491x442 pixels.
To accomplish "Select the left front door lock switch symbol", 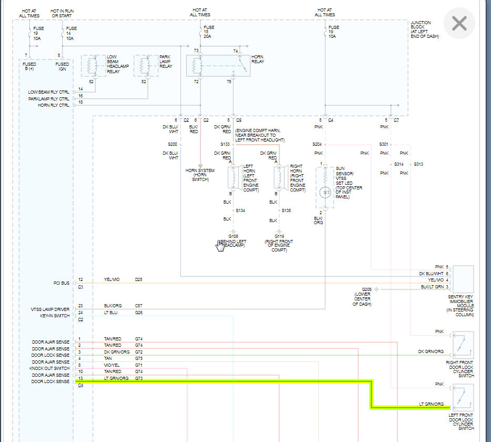I will 463,398.
